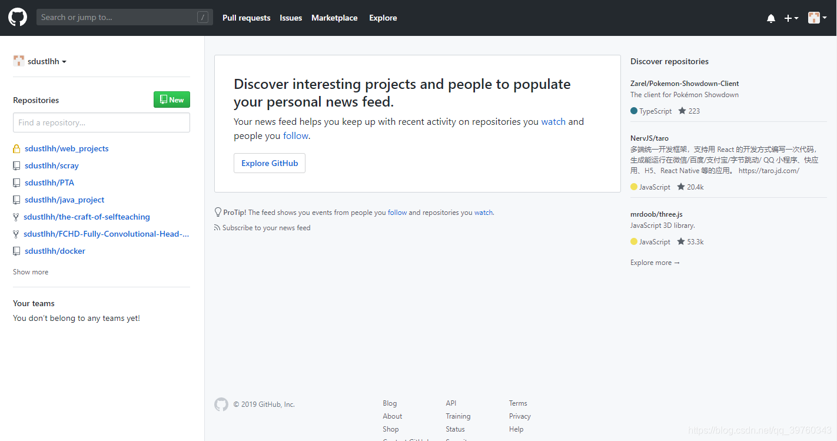Viewport: 837px width, 441px height.
Task: Click repo icon beside sdustlhh/java_project
Action: click(16, 200)
